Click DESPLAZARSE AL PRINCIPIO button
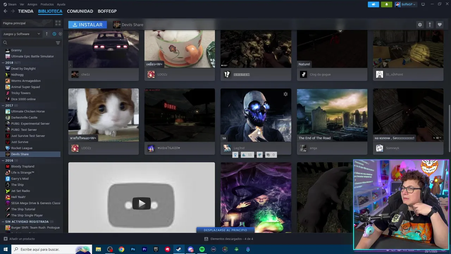The image size is (451, 254). [225, 230]
